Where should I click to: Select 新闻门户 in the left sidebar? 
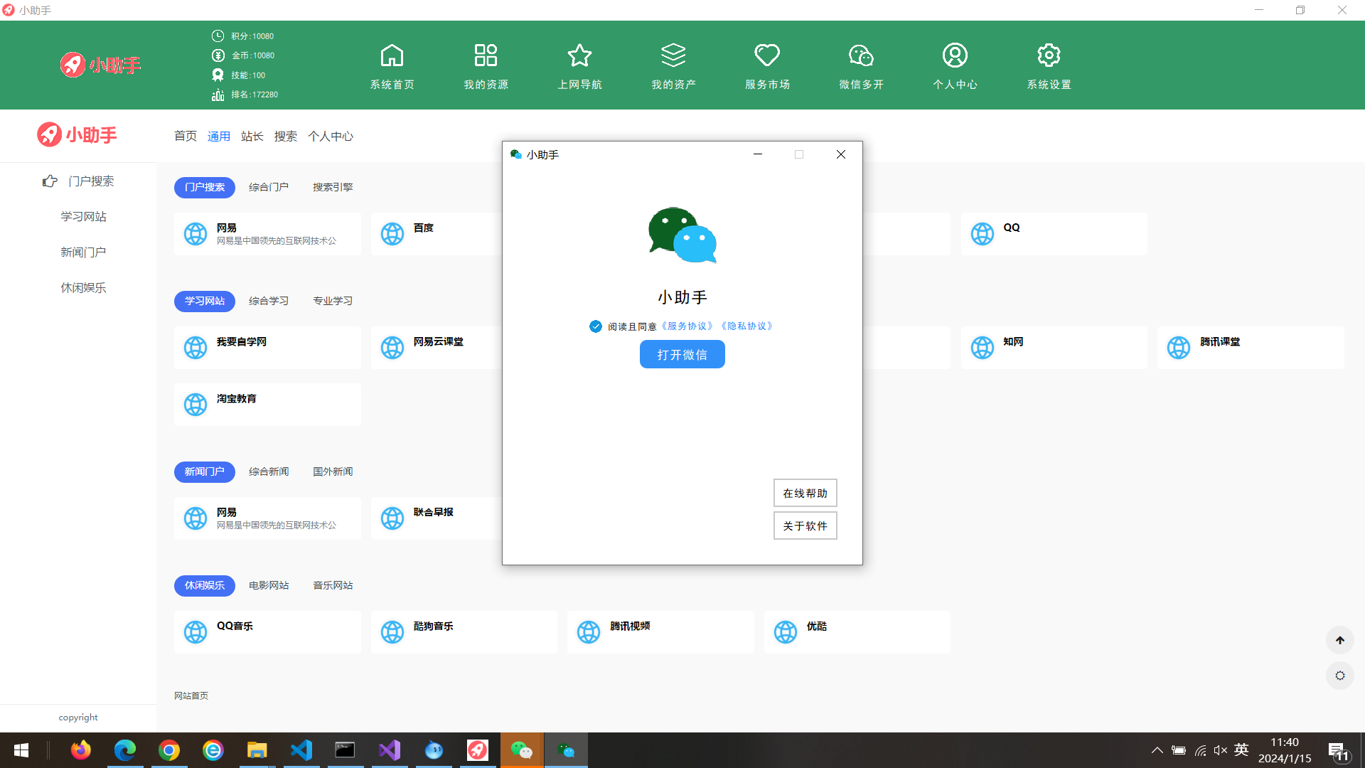(83, 252)
